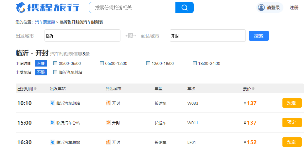The width and height of the screenshot is (305, 153).
Task: Select 不限 for departure time
Action: 41,64
